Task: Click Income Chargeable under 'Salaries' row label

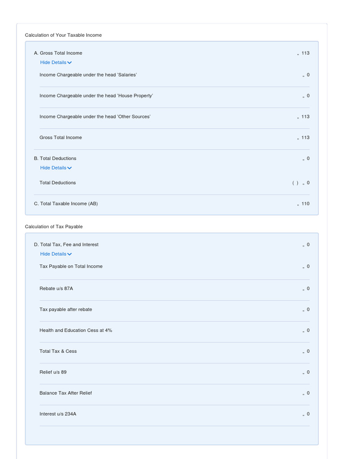Action: tap(88, 75)
